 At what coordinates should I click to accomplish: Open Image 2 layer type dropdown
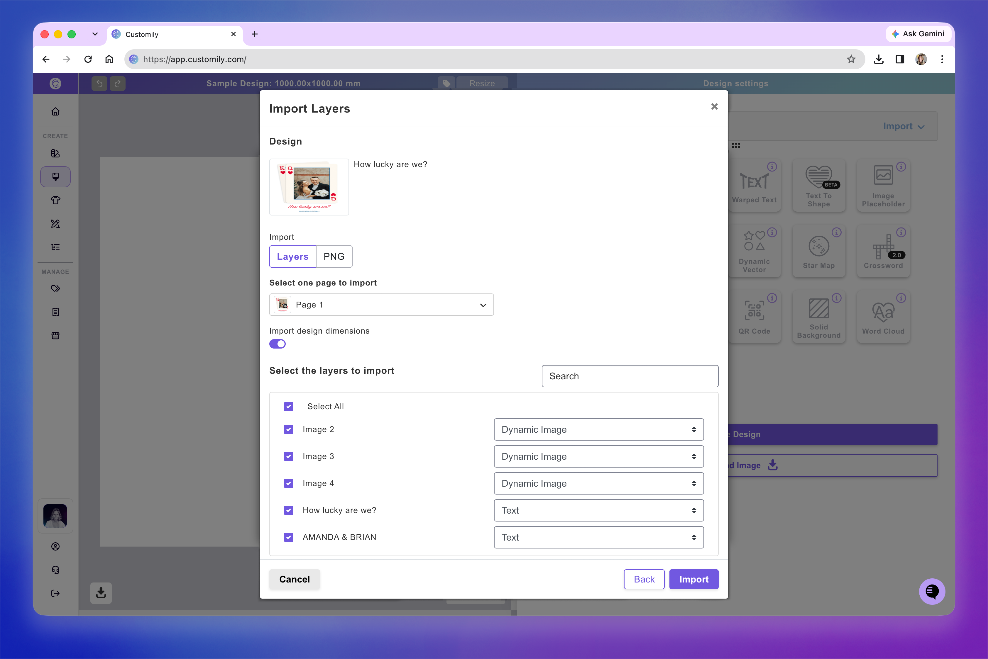pyautogui.click(x=598, y=429)
